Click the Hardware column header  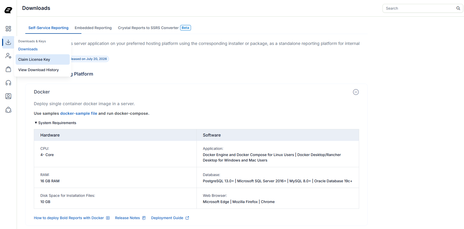coord(115,135)
